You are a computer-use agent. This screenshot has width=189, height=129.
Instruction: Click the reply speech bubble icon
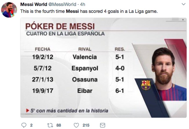[x=24, y=125]
